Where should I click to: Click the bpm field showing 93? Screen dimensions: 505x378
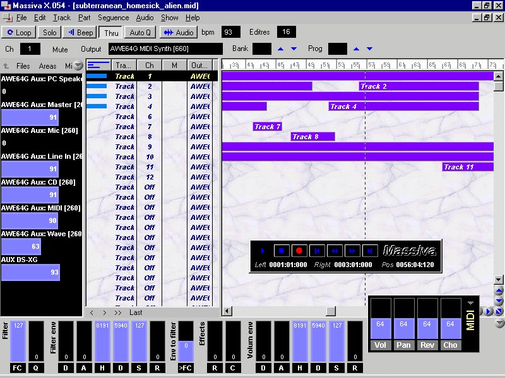click(230, 32)
